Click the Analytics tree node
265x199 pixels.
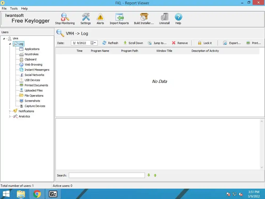[24, 116]
